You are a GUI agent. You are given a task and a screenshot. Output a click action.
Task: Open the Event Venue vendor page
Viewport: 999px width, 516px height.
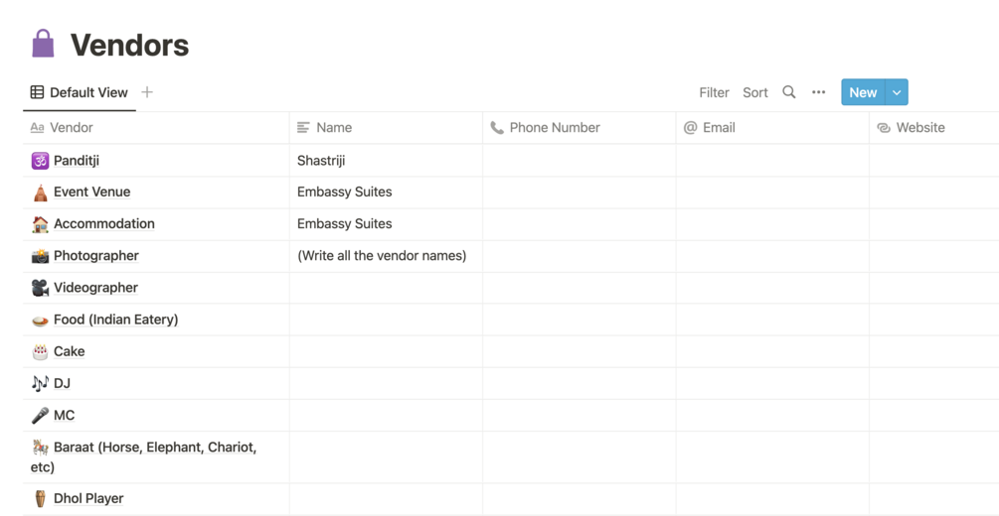point(91,193)
